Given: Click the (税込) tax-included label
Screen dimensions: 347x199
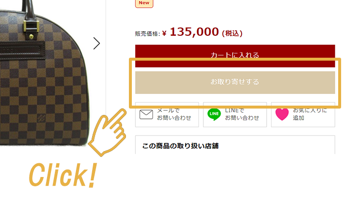Looking at the screenshot, I should (x=232, y=33).
